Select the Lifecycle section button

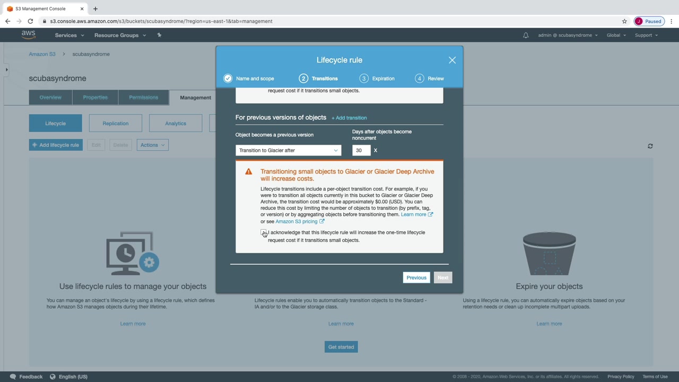(x=55, y=123)
